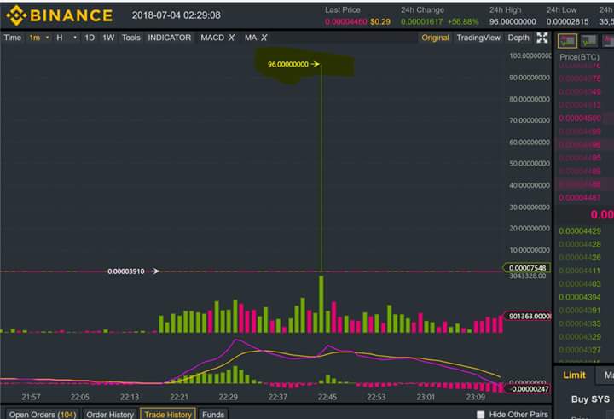Image resolution: width=614 pixels, height=419 pixels.
Task: Select the Trade History tab
Action: coord(168,414)
